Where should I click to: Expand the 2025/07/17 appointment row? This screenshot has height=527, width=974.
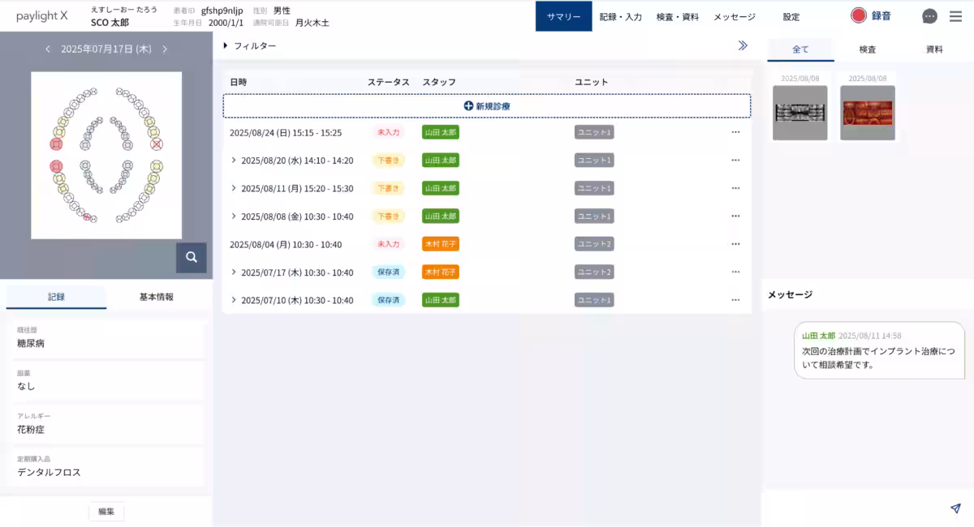[234, 272]
